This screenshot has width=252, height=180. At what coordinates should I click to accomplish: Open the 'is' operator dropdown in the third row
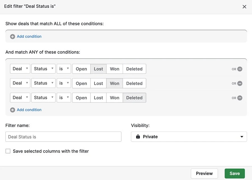(x=64, y=97)
